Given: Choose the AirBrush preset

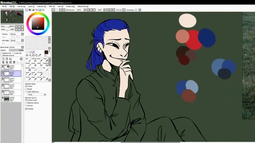Looking at the screenshot, I should [34, 60].
